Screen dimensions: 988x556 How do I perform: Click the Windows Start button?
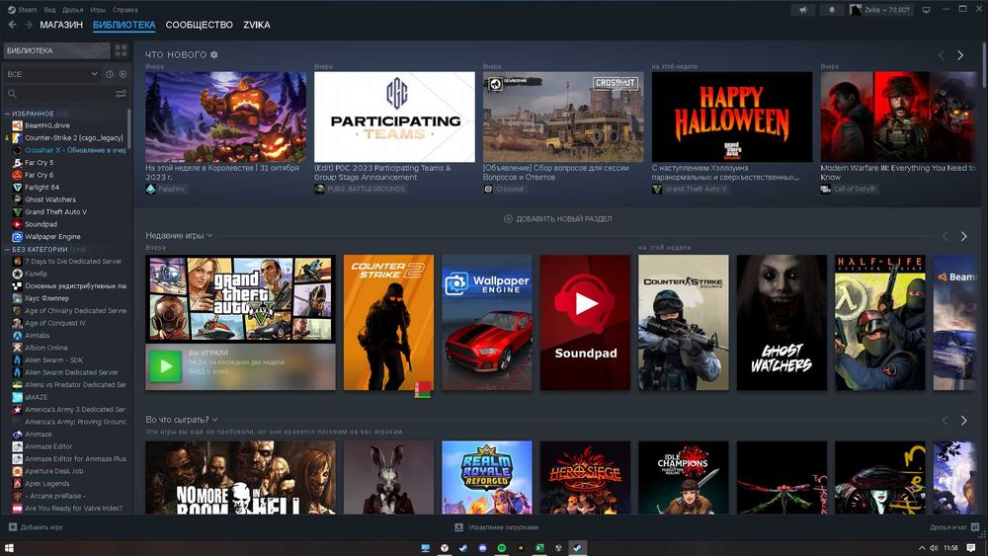click(x=8, y=548)
